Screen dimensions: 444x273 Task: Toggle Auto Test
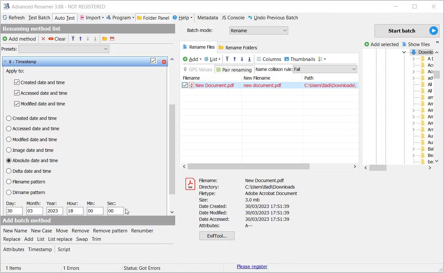click(65, 18)
